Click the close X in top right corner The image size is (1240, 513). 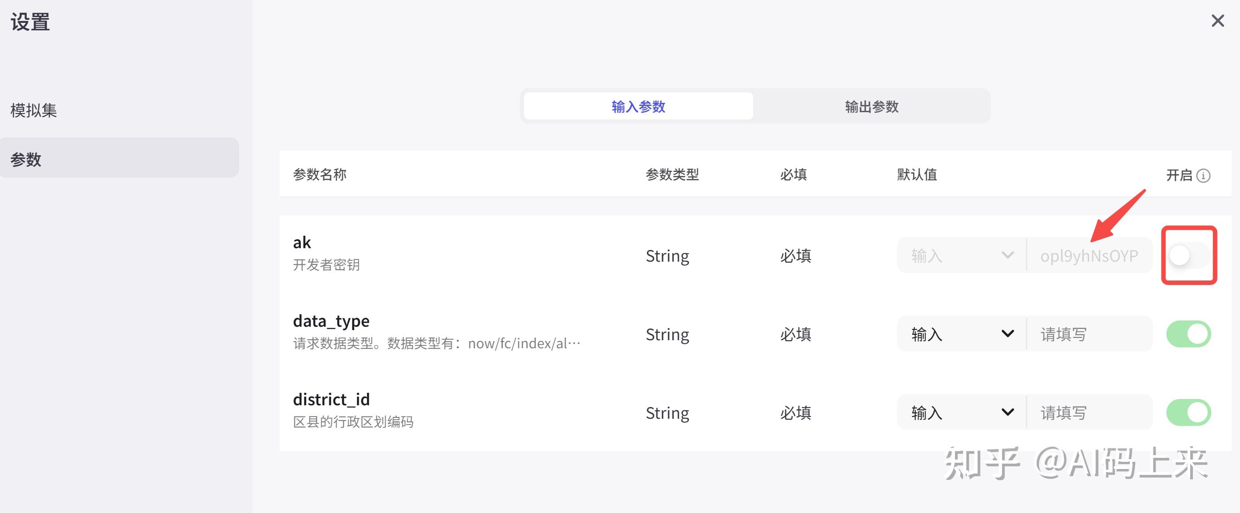pyautogui.click(x=1218, y=21)
